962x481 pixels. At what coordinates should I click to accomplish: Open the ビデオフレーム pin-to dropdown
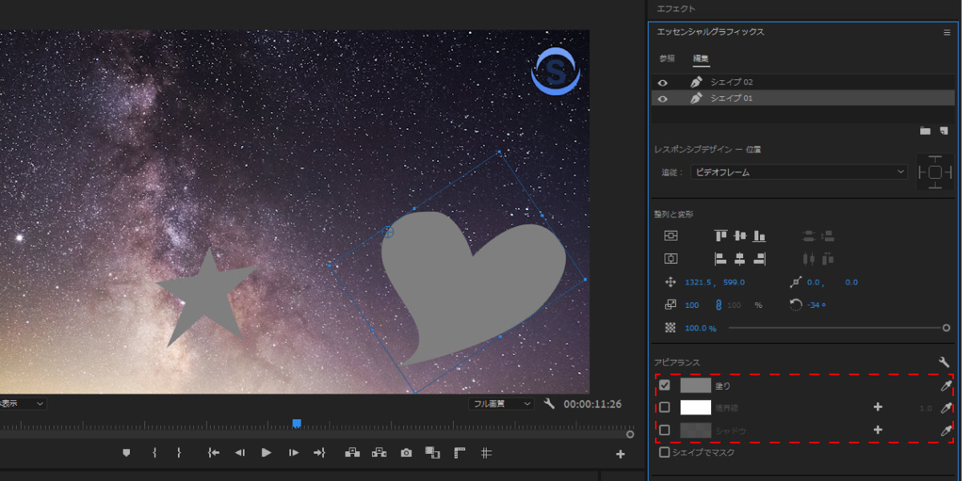[x=798, y=172]
